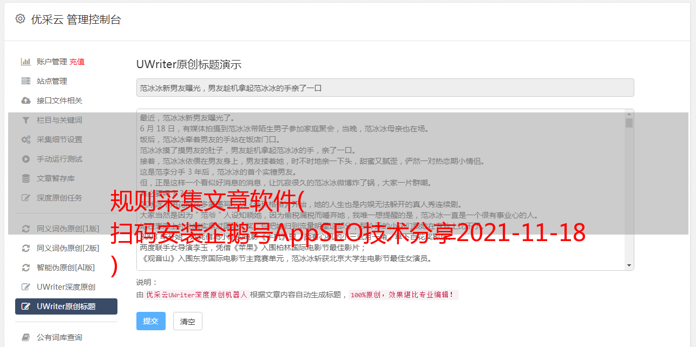The height and width of the screenshot is (347, 696).
Task: Click the book icon for 公有词库查询
Action: click(x=25, y=337)
